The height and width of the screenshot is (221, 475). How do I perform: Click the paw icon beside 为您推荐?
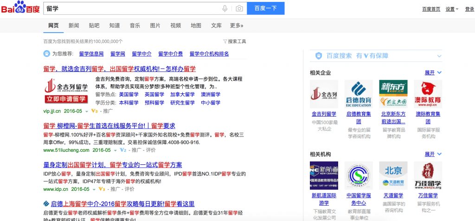click(47, 54)
